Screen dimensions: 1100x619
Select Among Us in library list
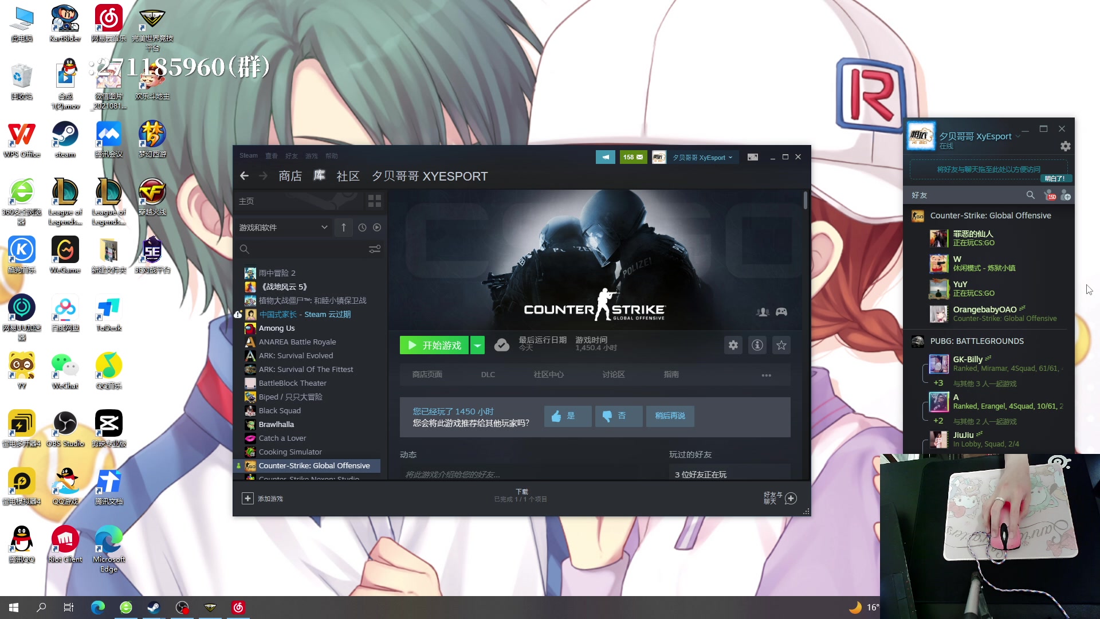click(277, 328)
